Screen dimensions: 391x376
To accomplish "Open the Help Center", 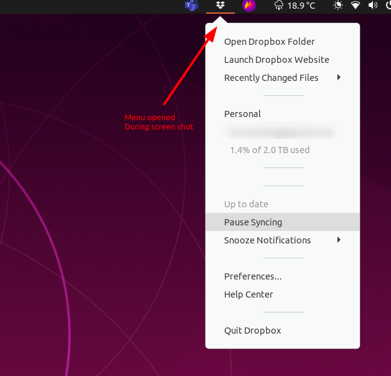I will point(283,294).
